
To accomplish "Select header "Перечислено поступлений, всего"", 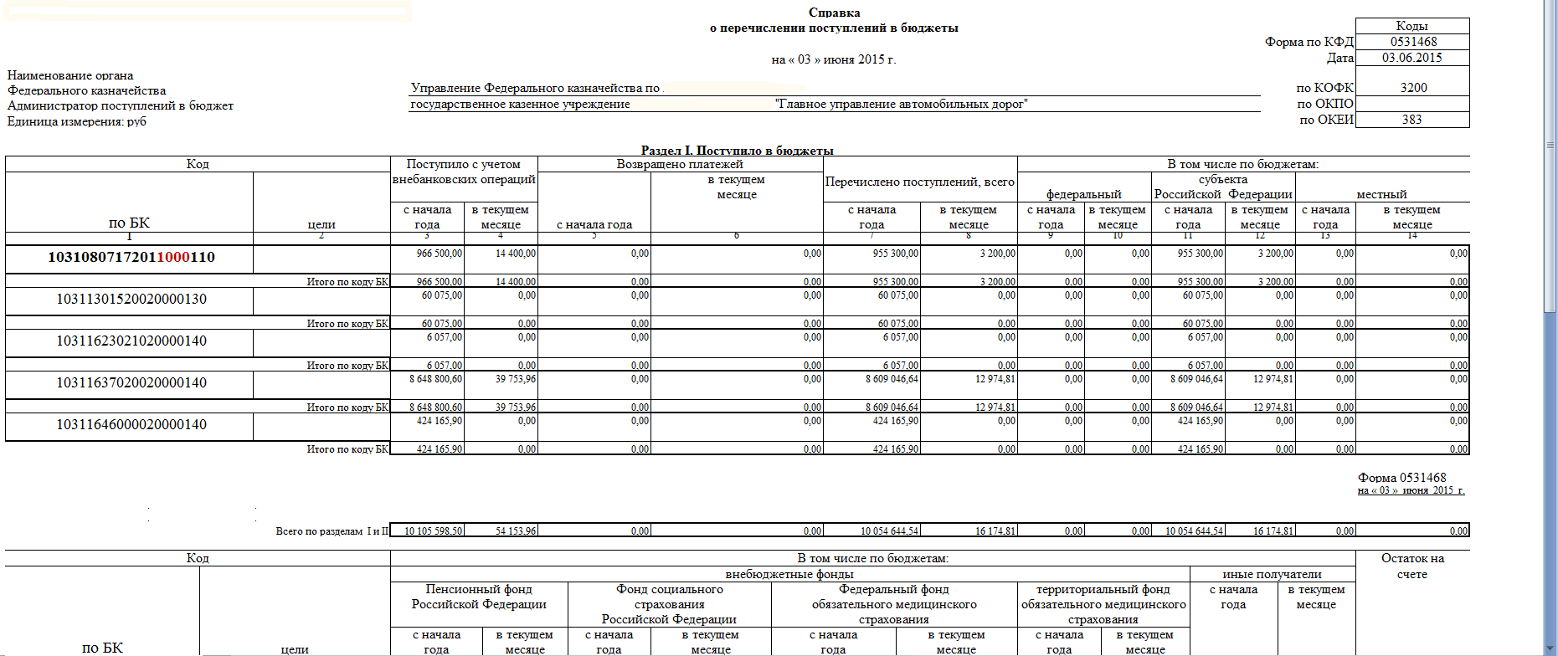I will (x=920, y=182).
